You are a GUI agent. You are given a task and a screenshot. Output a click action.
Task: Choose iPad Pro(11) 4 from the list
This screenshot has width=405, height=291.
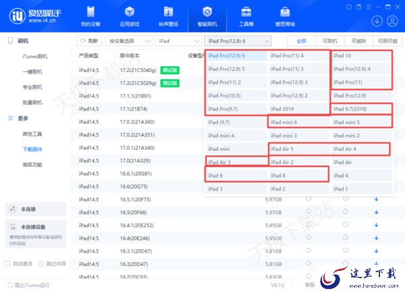coord(298,56)
